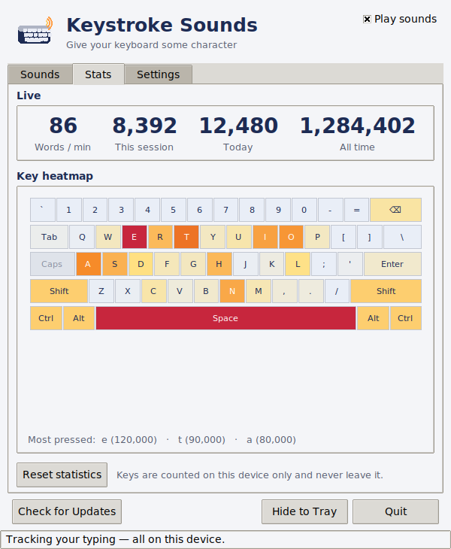This screenshot has height=549, width=451.
Task: Click the slash key in heatmap
Action: point(337,291)
